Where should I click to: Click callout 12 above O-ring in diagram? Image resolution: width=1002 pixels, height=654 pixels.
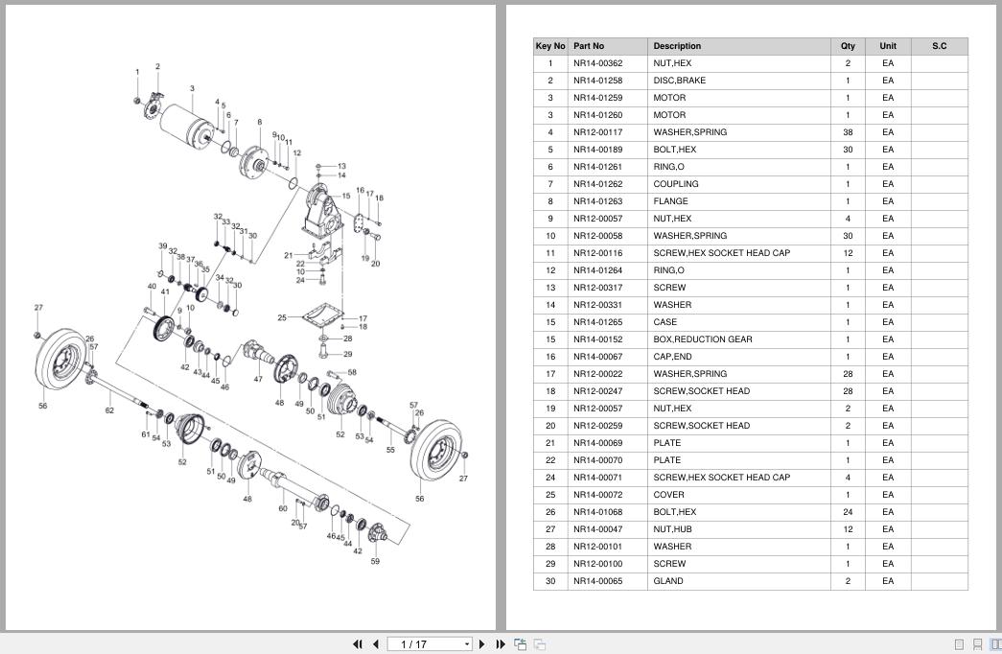[296, 153]
